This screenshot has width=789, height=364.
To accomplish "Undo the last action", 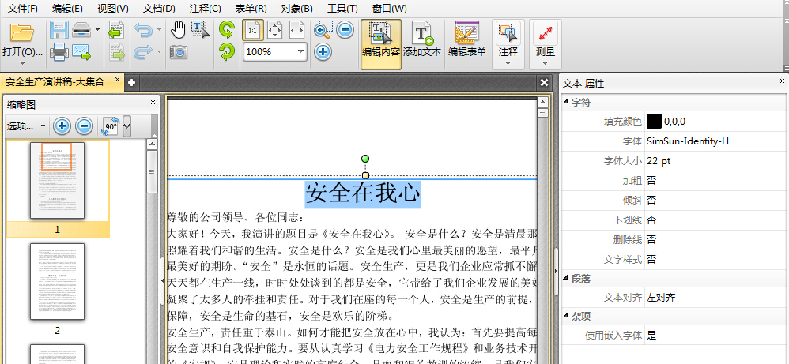I will 143,31.
